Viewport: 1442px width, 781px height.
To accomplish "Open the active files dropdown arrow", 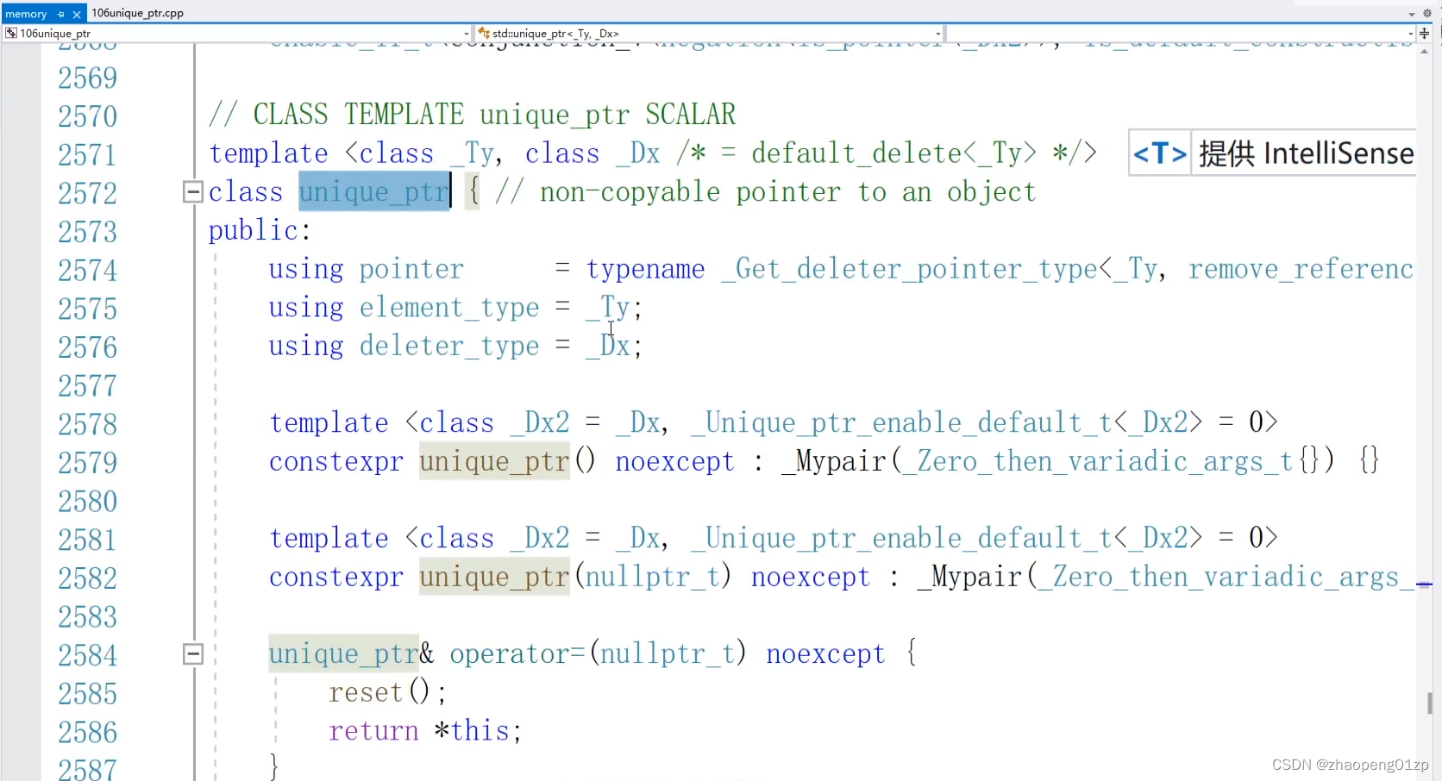I will 1412,14.
